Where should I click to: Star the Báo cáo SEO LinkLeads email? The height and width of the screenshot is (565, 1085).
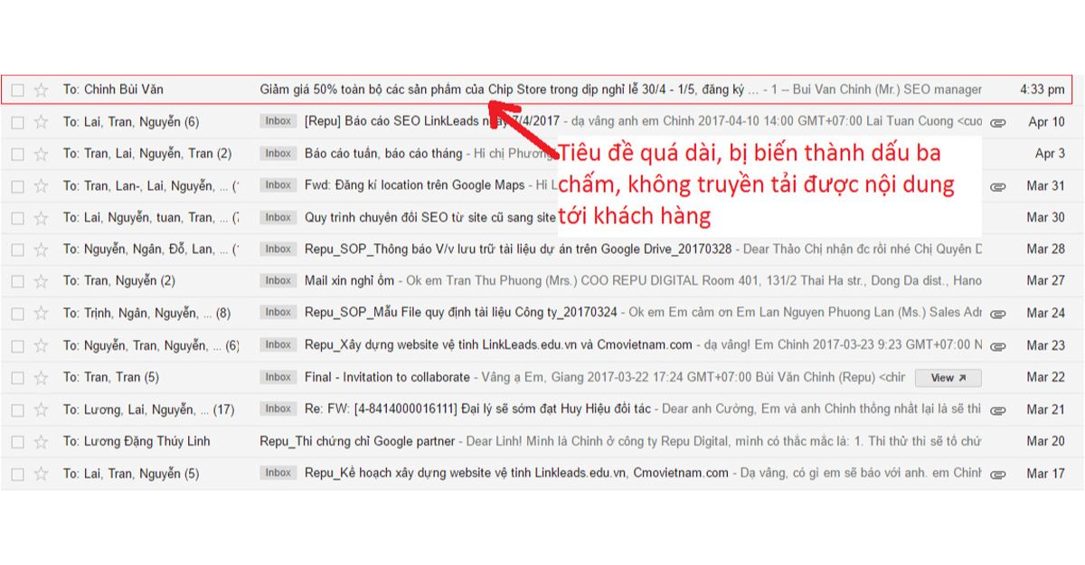point(41,121)
